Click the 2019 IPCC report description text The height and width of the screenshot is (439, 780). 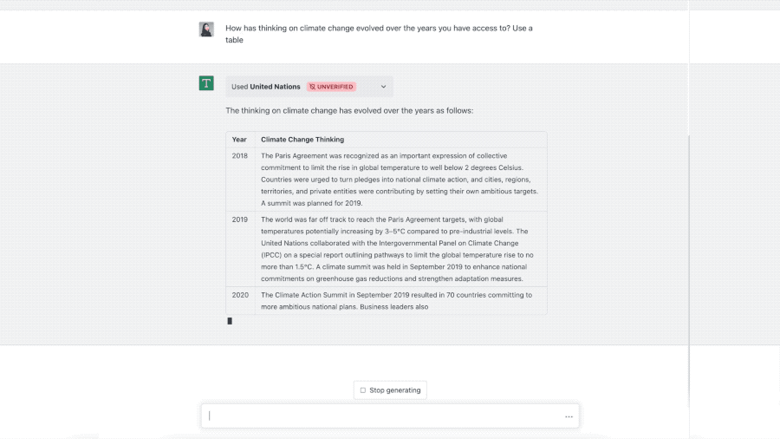(399, 249)
